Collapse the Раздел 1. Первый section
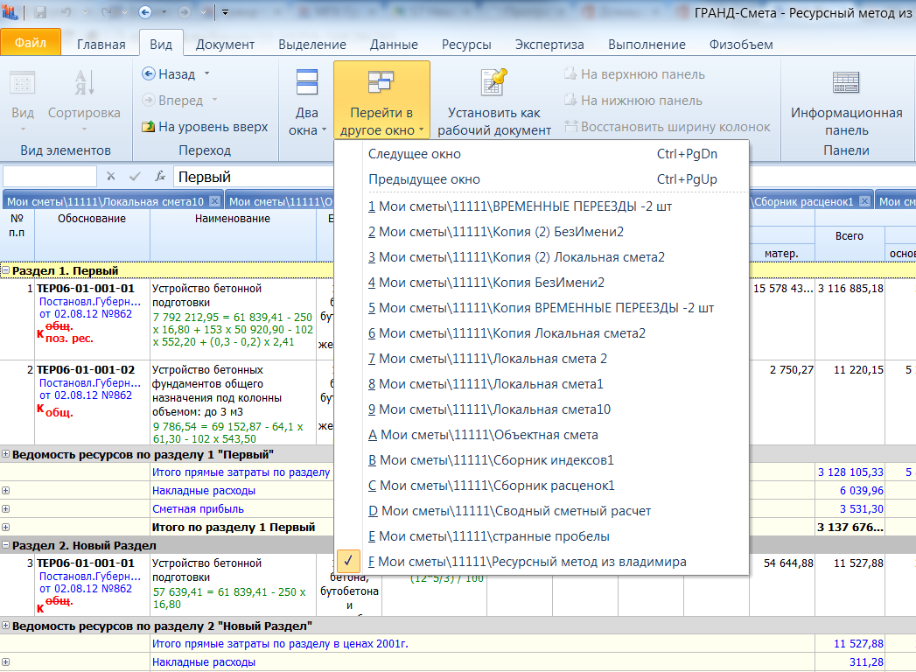The width and height of the screenshot is (916, 672). coord(5,270)
